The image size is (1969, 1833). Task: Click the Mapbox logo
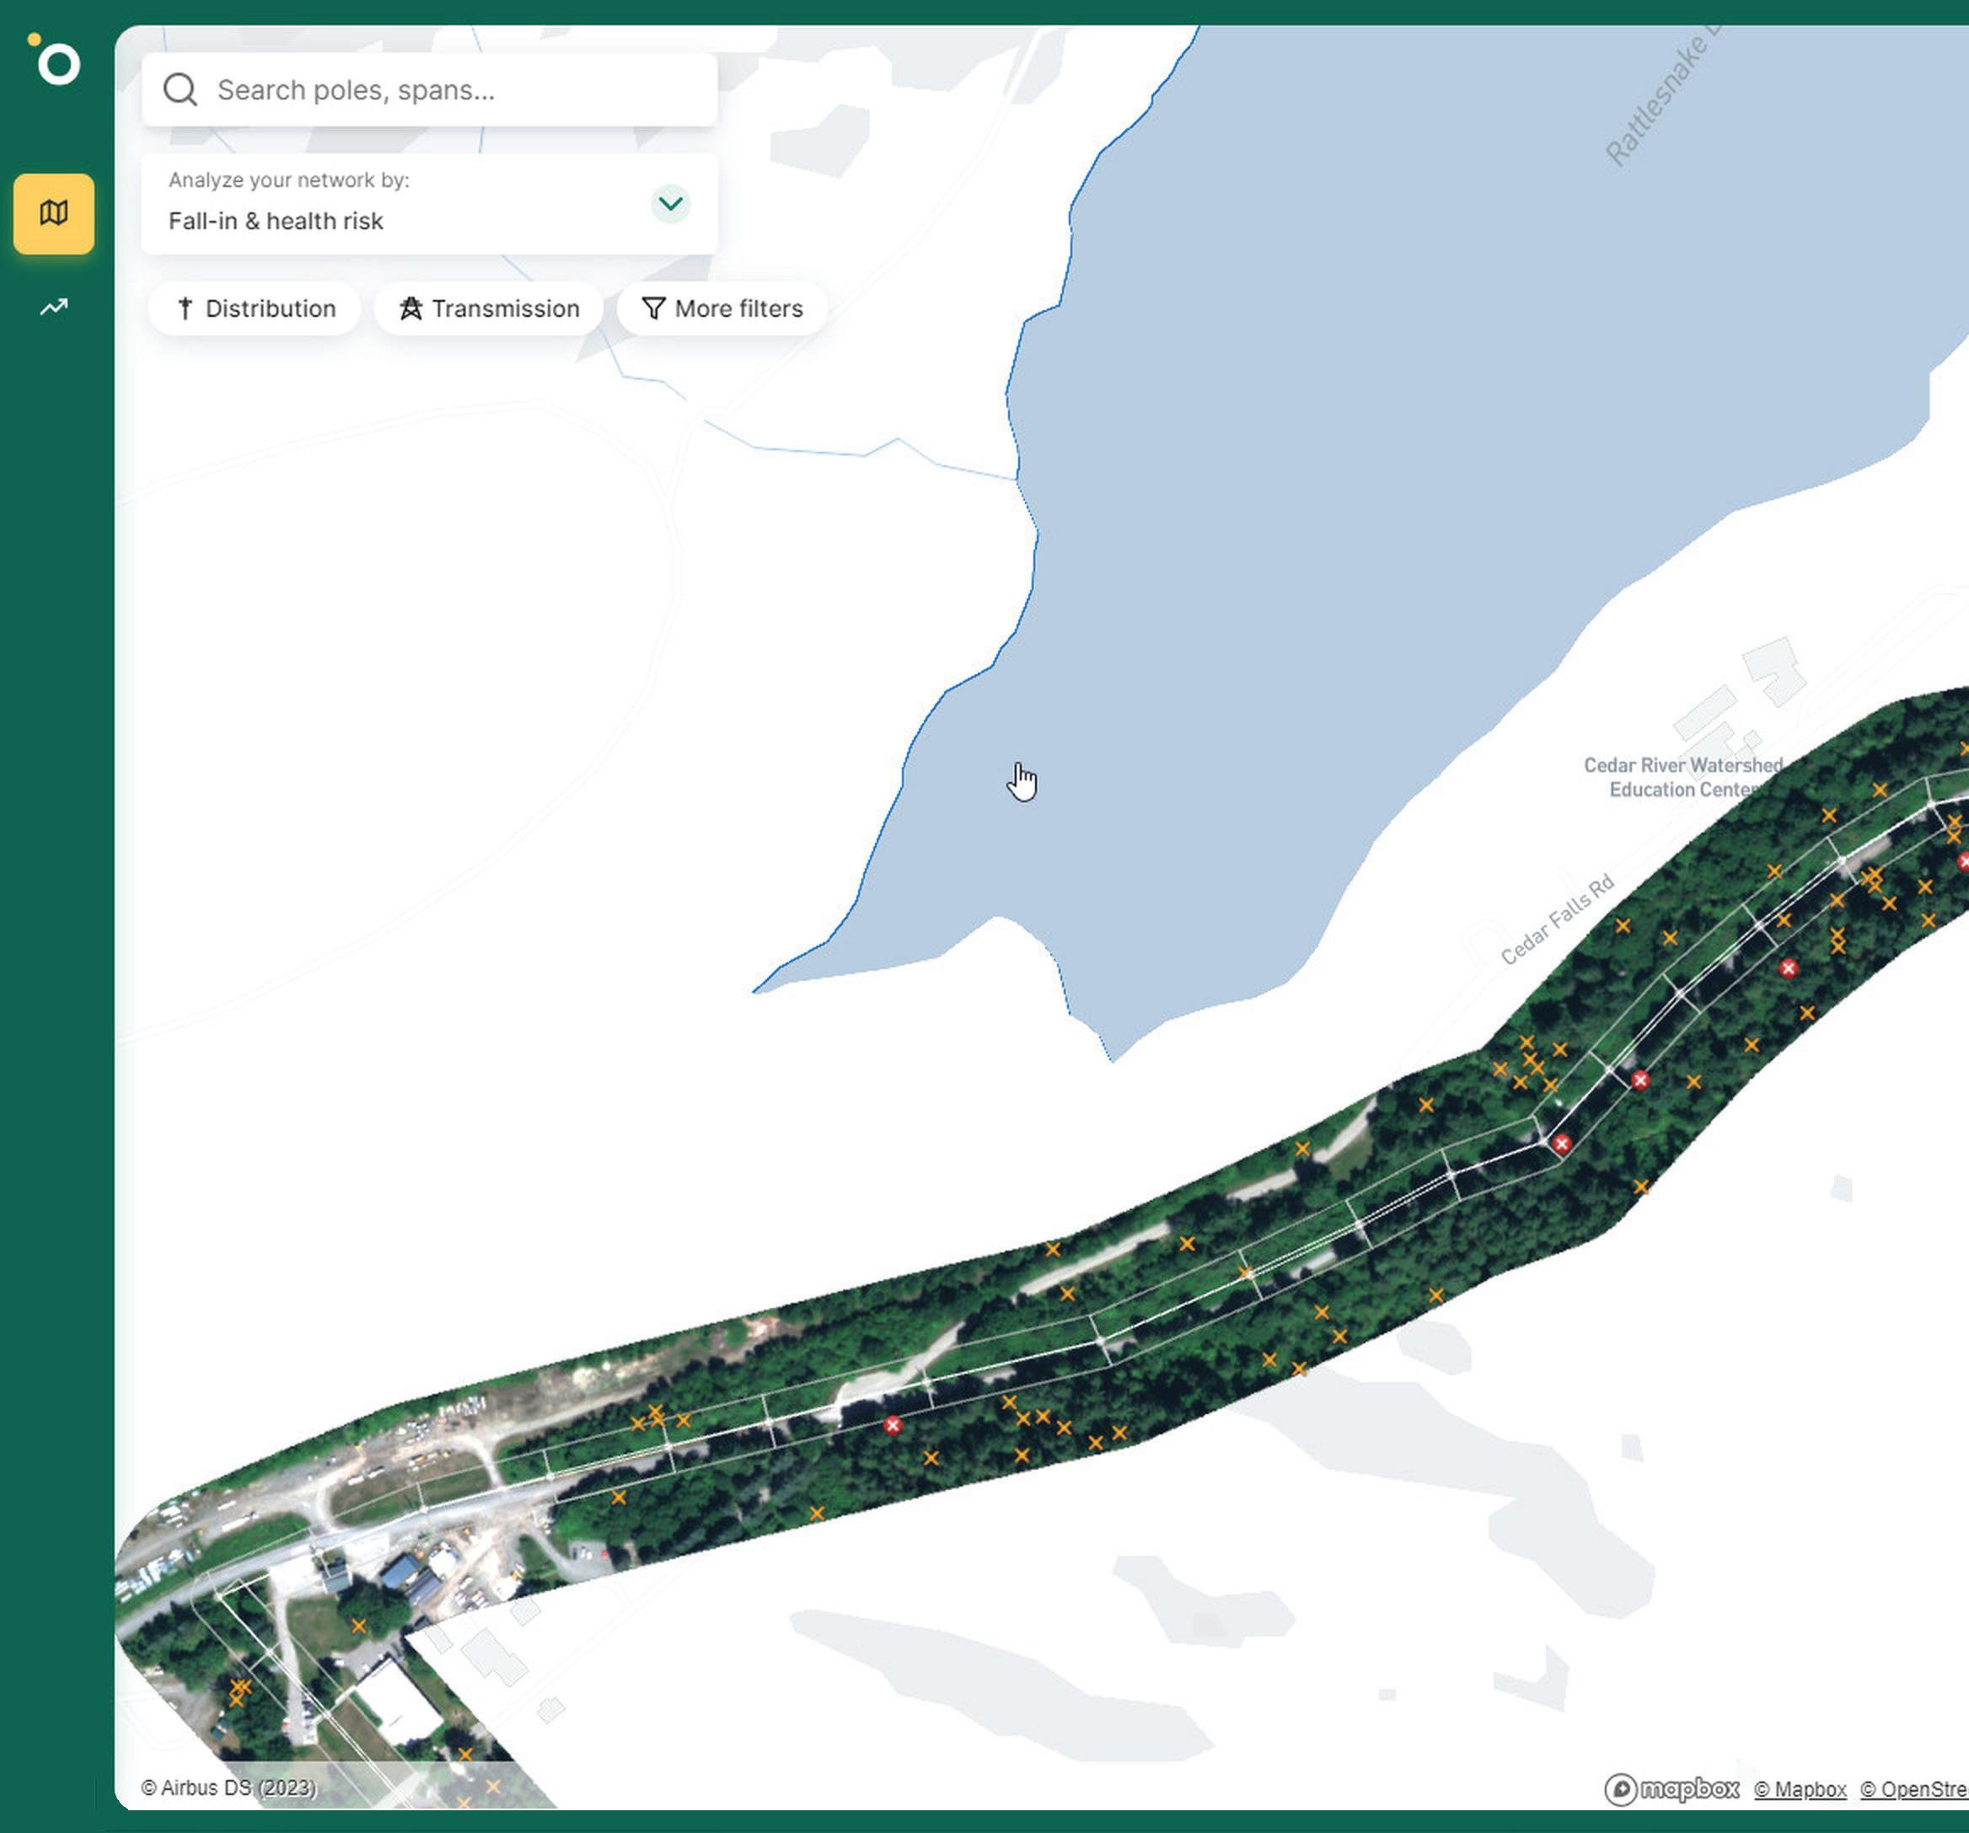(x=1671, y=1789)
